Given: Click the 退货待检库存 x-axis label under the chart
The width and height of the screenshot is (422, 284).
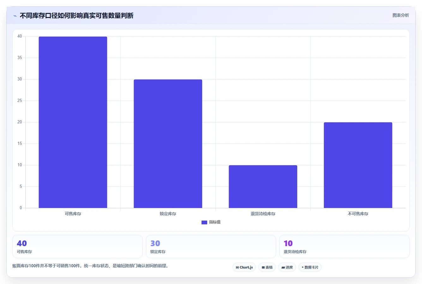Looking at the screenshot, I should coord(263,214).
